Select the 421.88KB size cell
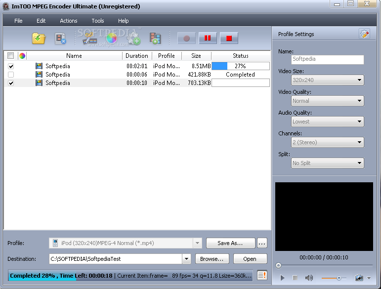The height and width of the screenshot is (289, 381). [x=199, y=75]
